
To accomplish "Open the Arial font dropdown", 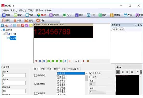I will coord(129,67).
